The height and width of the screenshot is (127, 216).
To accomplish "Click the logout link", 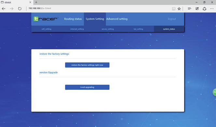I will tap(172, 19).
